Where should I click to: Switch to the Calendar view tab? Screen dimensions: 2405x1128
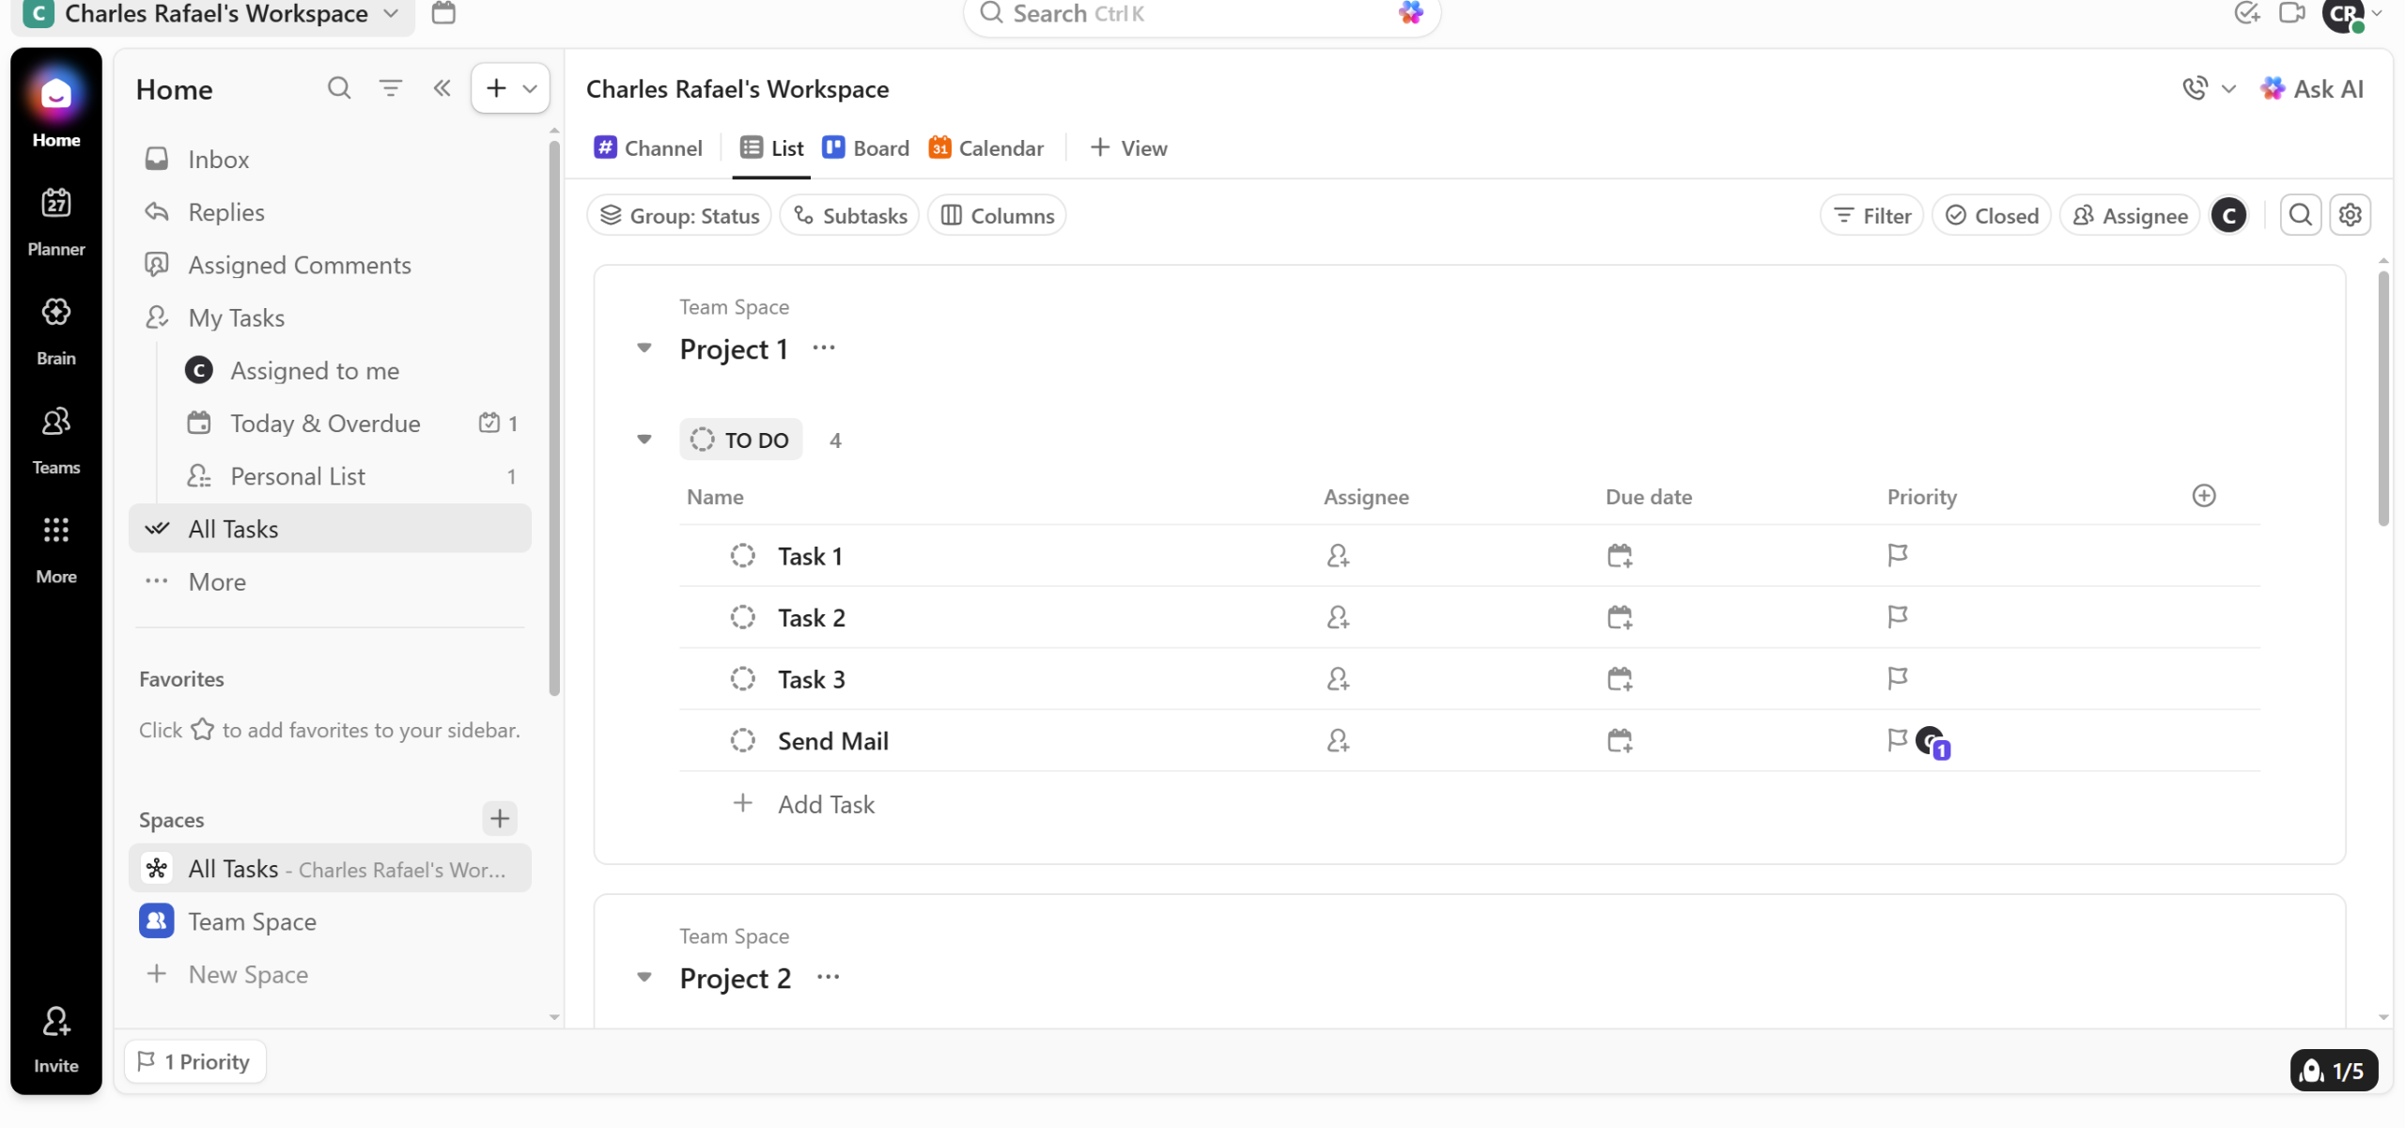[986, 148]
